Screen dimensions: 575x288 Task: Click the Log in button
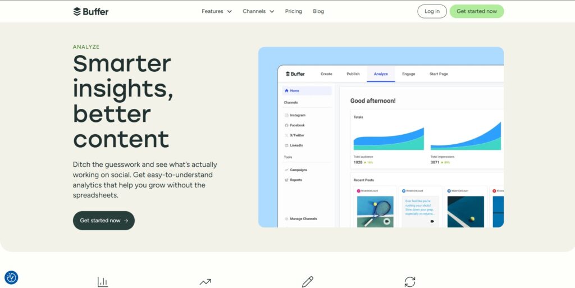click(x=432, y=11)
